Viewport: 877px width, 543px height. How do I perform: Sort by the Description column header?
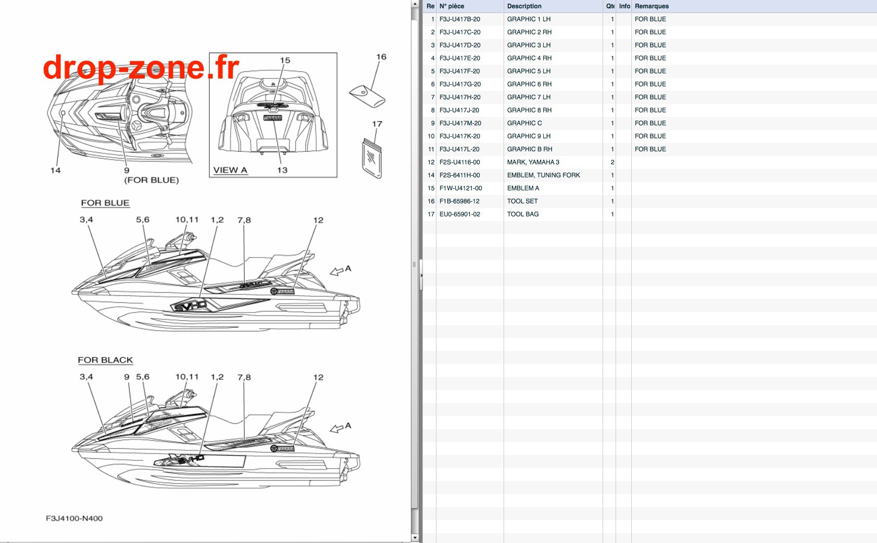(553, 6)
